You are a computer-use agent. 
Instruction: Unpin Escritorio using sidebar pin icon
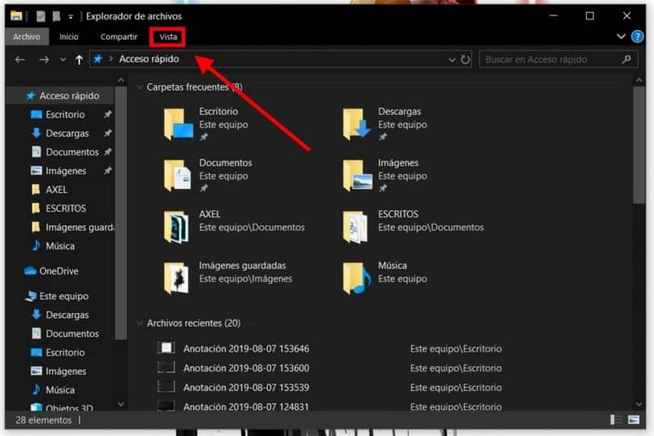click(x=108, y=114)
